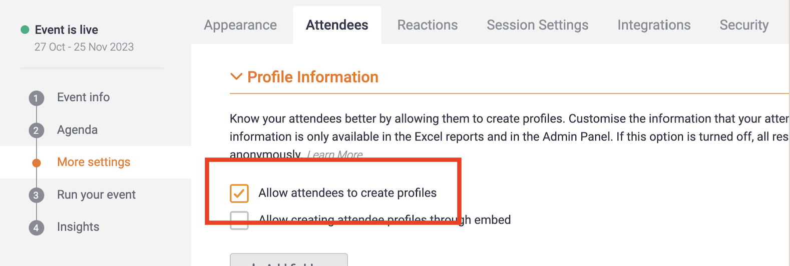790x266 pixels.
Task: Open the Reactions tab
Action: click(x=428, y=25)
